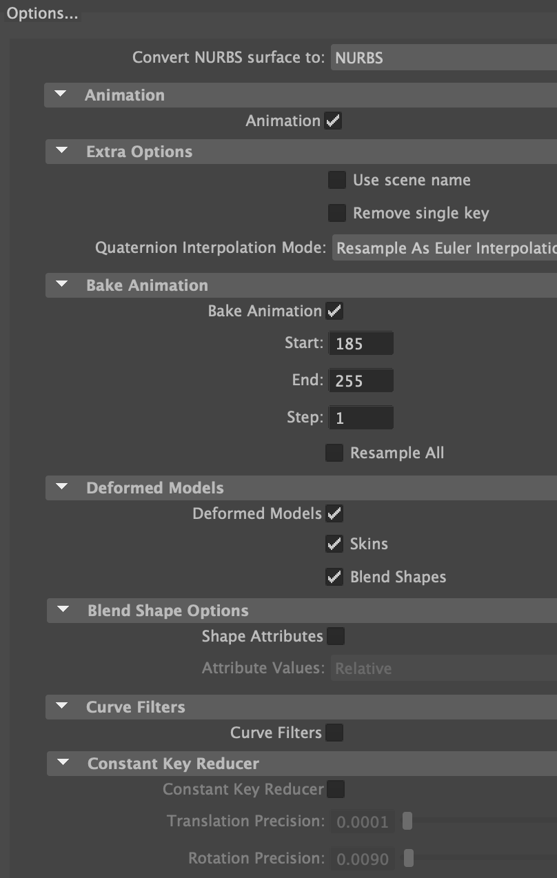
Task: Collapse the Curve Filters section
Action: tap(61, 706)
